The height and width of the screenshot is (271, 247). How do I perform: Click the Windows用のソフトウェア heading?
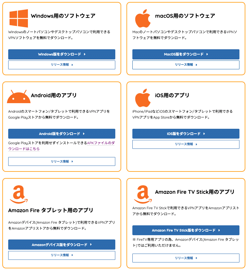point(63,16)
